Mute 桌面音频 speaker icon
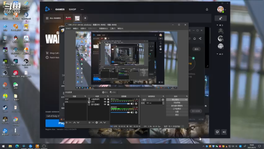The image size is (264, 149). [132, 112]
